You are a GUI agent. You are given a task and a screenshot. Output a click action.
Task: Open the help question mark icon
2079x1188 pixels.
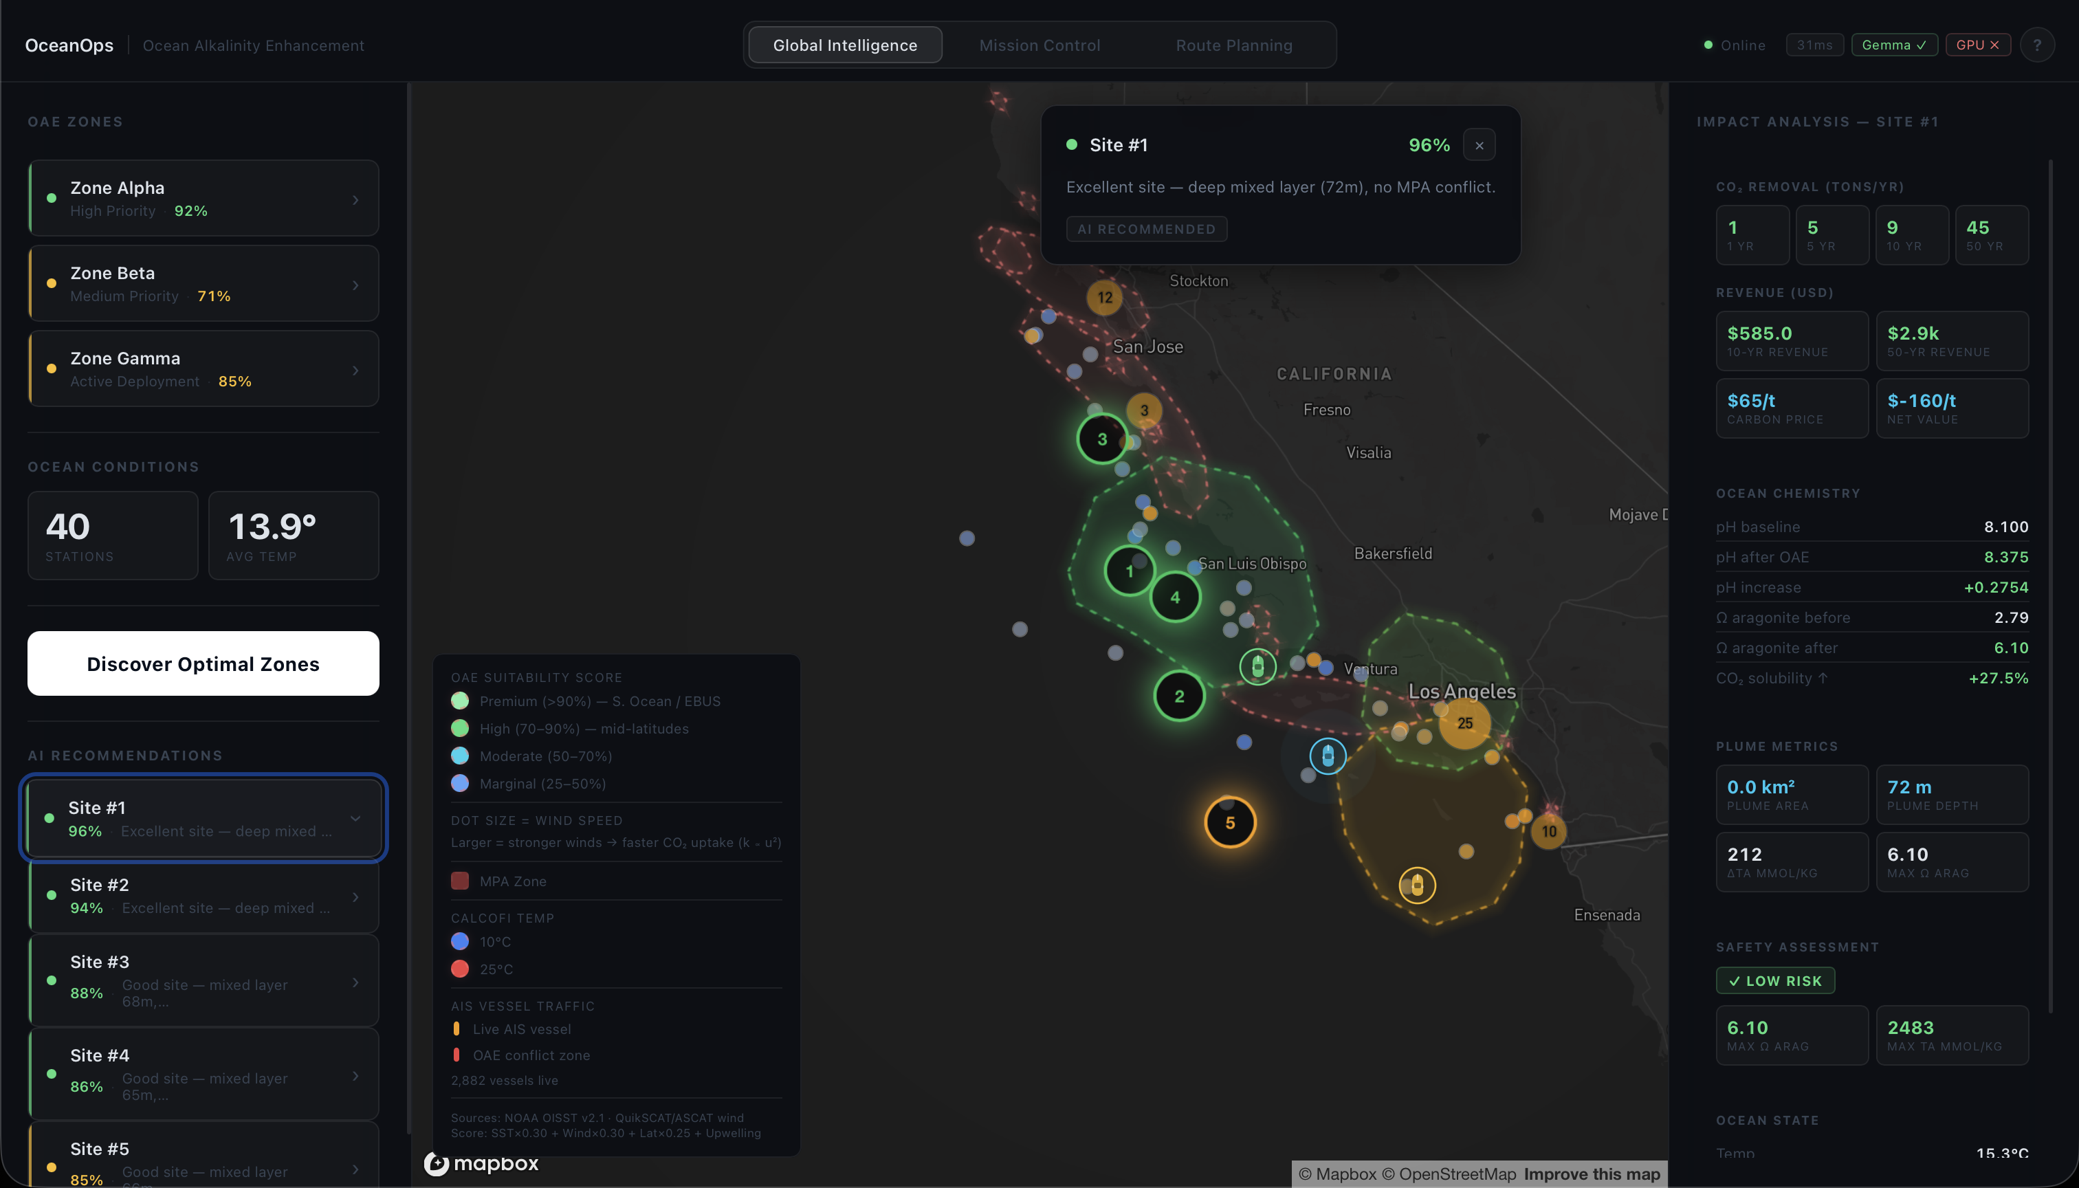2036,45
